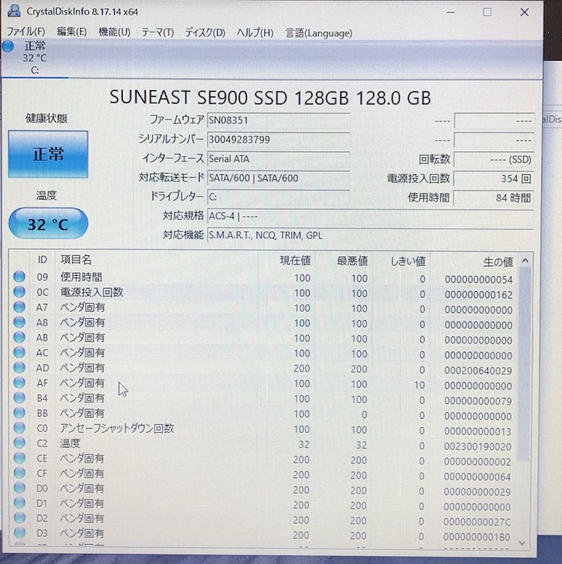Image resolution: width=562 pixels, height=564 pixels.
Task: Click the status dot of row C0
Action: pyautogui.click(x=20, y=428)
